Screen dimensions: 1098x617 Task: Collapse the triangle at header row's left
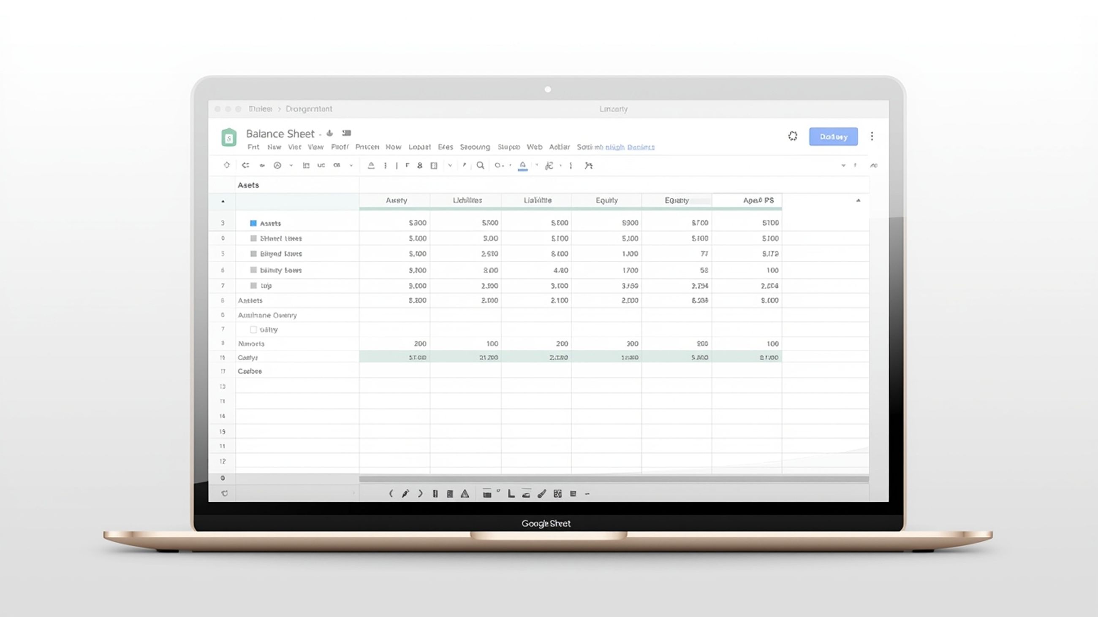(223, 201)
